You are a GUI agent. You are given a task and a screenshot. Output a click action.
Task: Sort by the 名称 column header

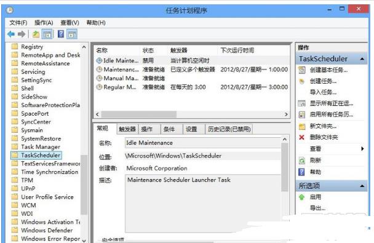click(x=102, y=50)
